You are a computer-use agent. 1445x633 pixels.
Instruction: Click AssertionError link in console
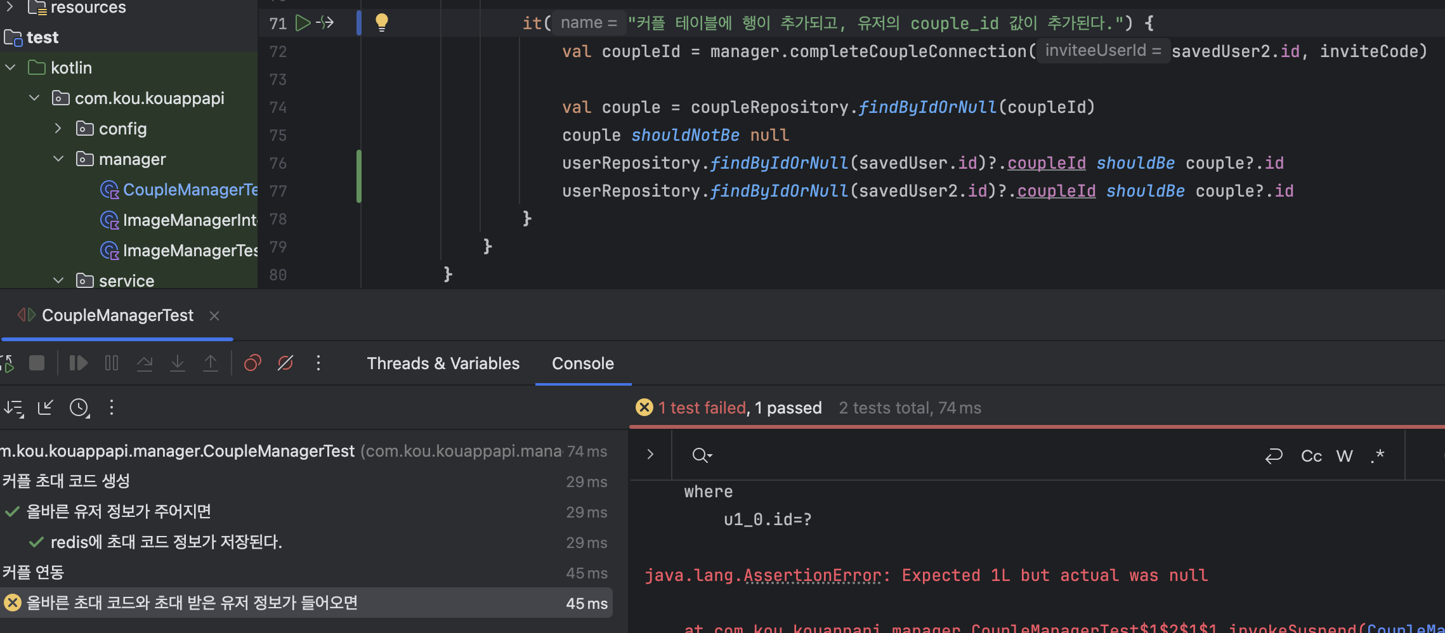pos(813,575)
